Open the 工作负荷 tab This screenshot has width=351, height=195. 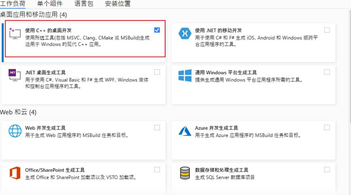coord(12,4)
